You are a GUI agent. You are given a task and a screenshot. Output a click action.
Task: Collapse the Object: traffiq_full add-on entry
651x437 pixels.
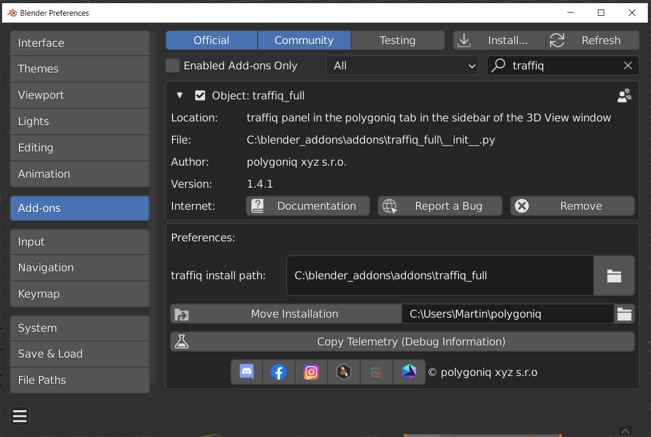pos(179,96)
